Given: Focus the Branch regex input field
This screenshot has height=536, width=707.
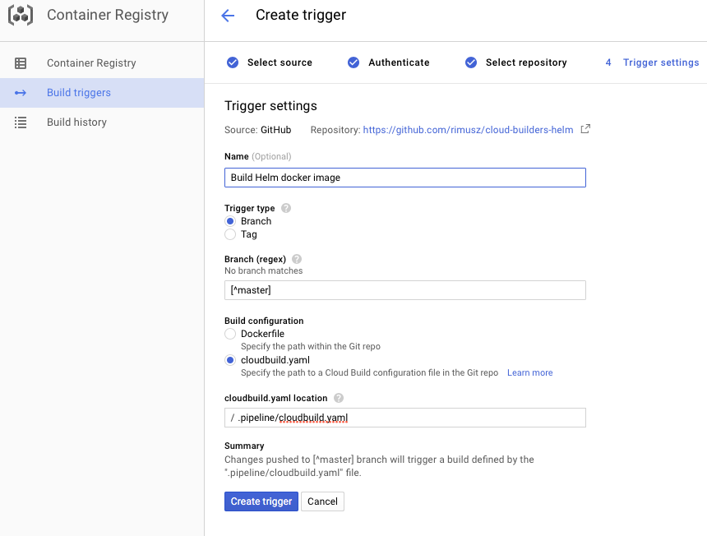Looking at the screenshot, I should coord(405,290).
